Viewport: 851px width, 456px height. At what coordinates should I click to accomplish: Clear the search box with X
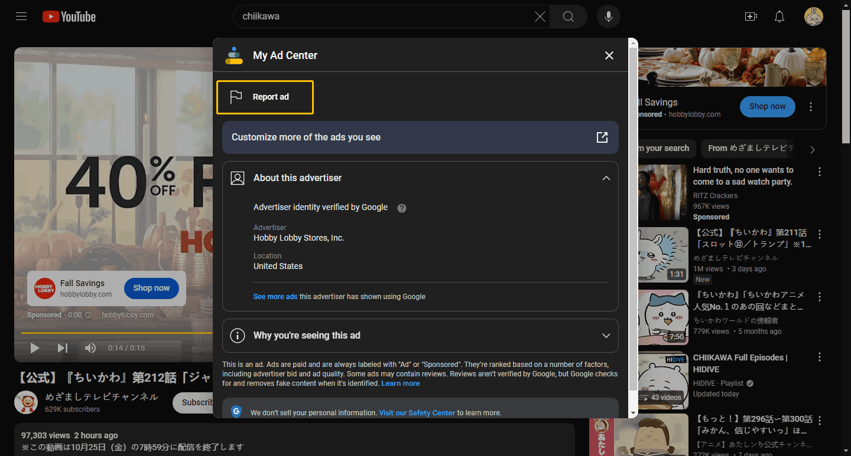pos(540,17)
